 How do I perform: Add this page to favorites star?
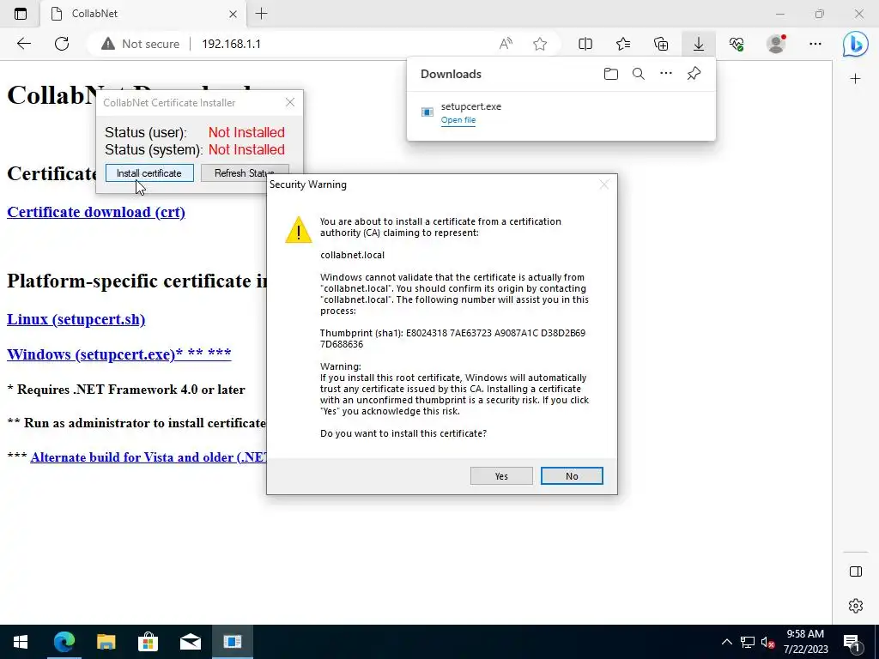tap(540, 44)
